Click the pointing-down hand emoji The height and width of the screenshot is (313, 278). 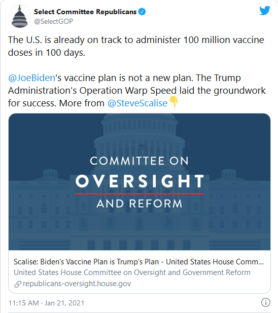tap(173, 102)
